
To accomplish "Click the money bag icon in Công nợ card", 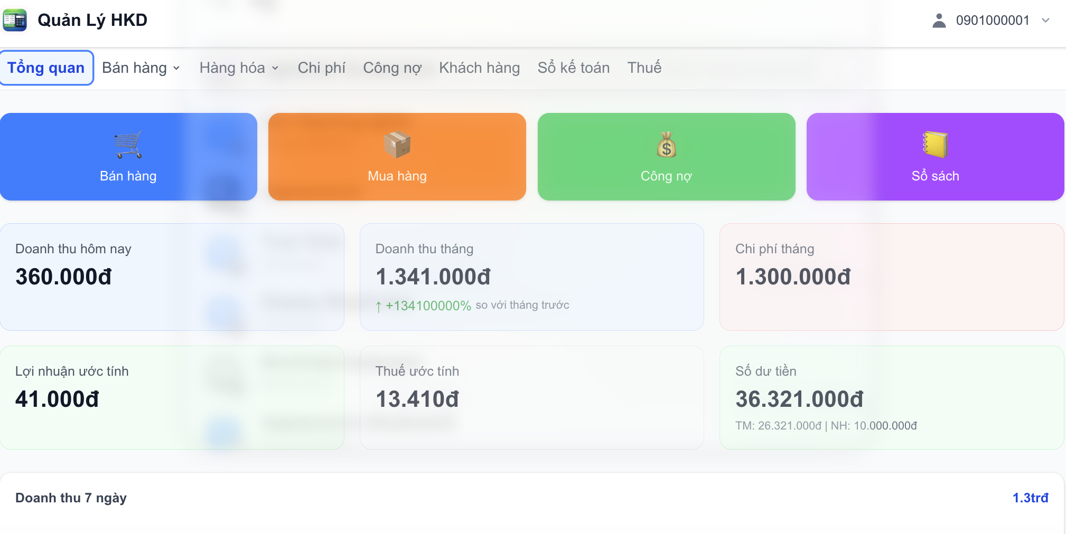I will [666, 145].
